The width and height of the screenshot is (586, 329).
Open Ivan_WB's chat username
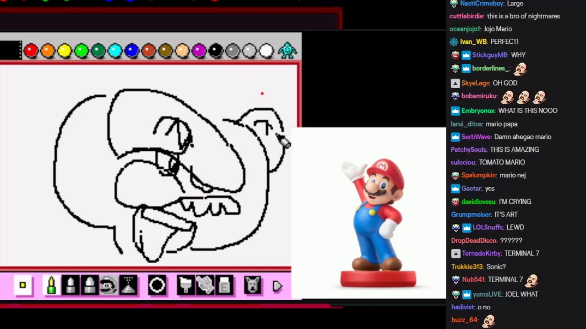point(473,42)
